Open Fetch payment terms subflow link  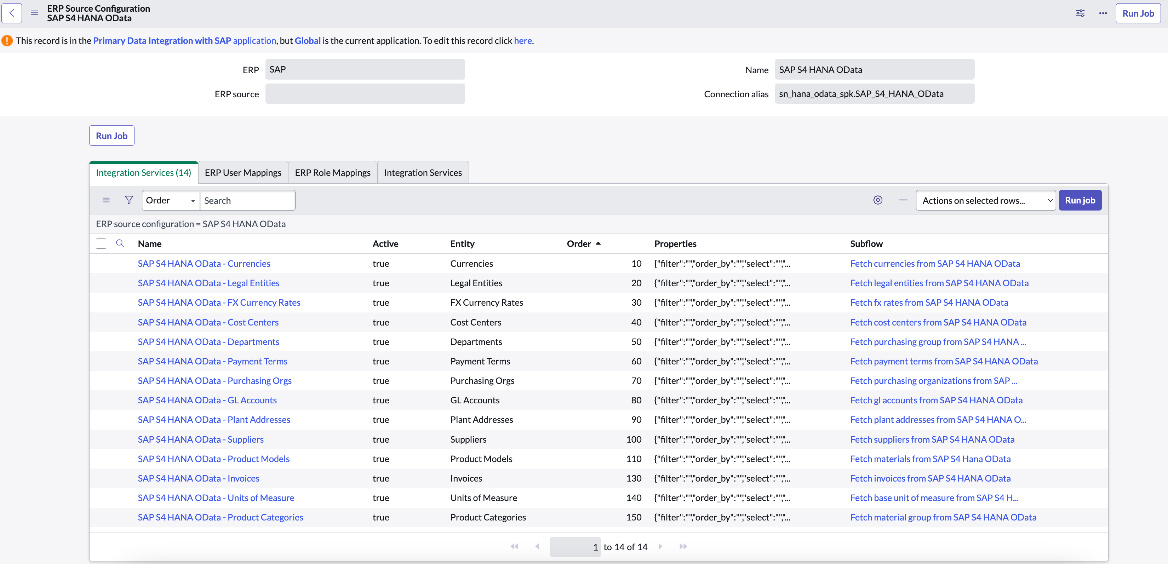(x=944, y=361)
